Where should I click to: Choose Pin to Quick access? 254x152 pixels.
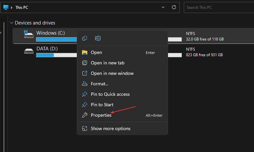point(122,94)
